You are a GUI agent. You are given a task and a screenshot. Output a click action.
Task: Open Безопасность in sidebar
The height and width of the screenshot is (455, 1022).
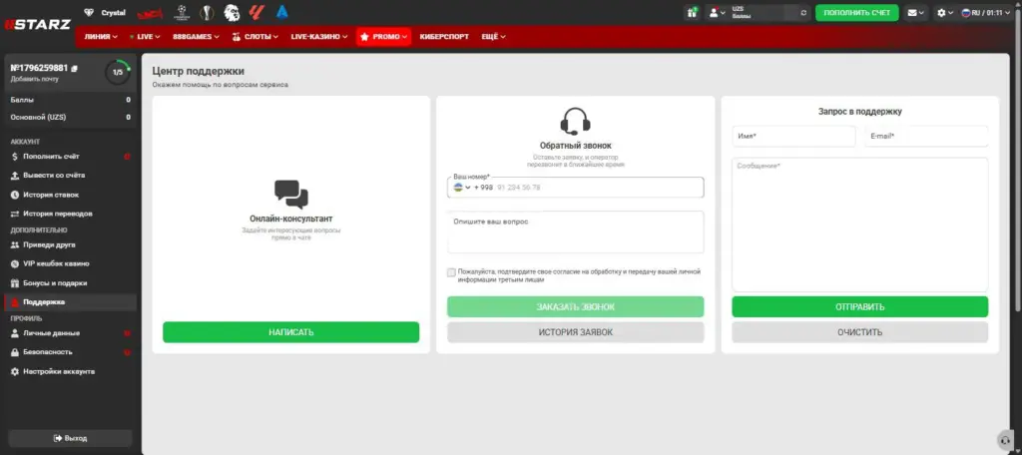click(x=70, y=352)
